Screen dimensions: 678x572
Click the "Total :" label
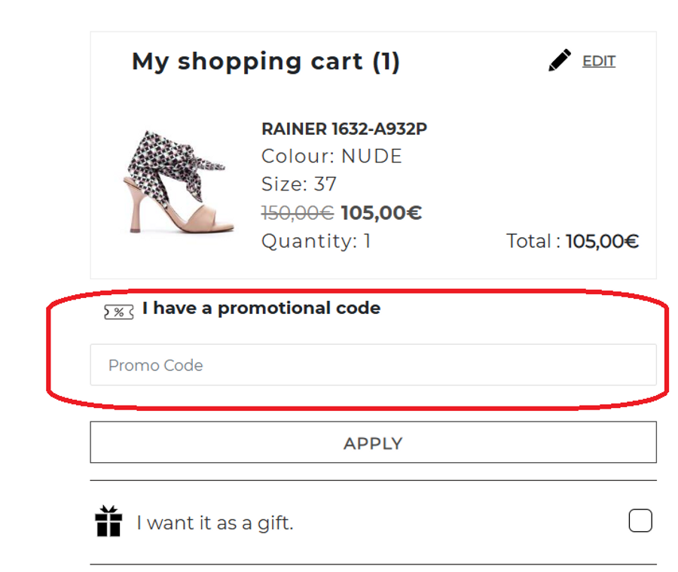click(x=533, y=242)
